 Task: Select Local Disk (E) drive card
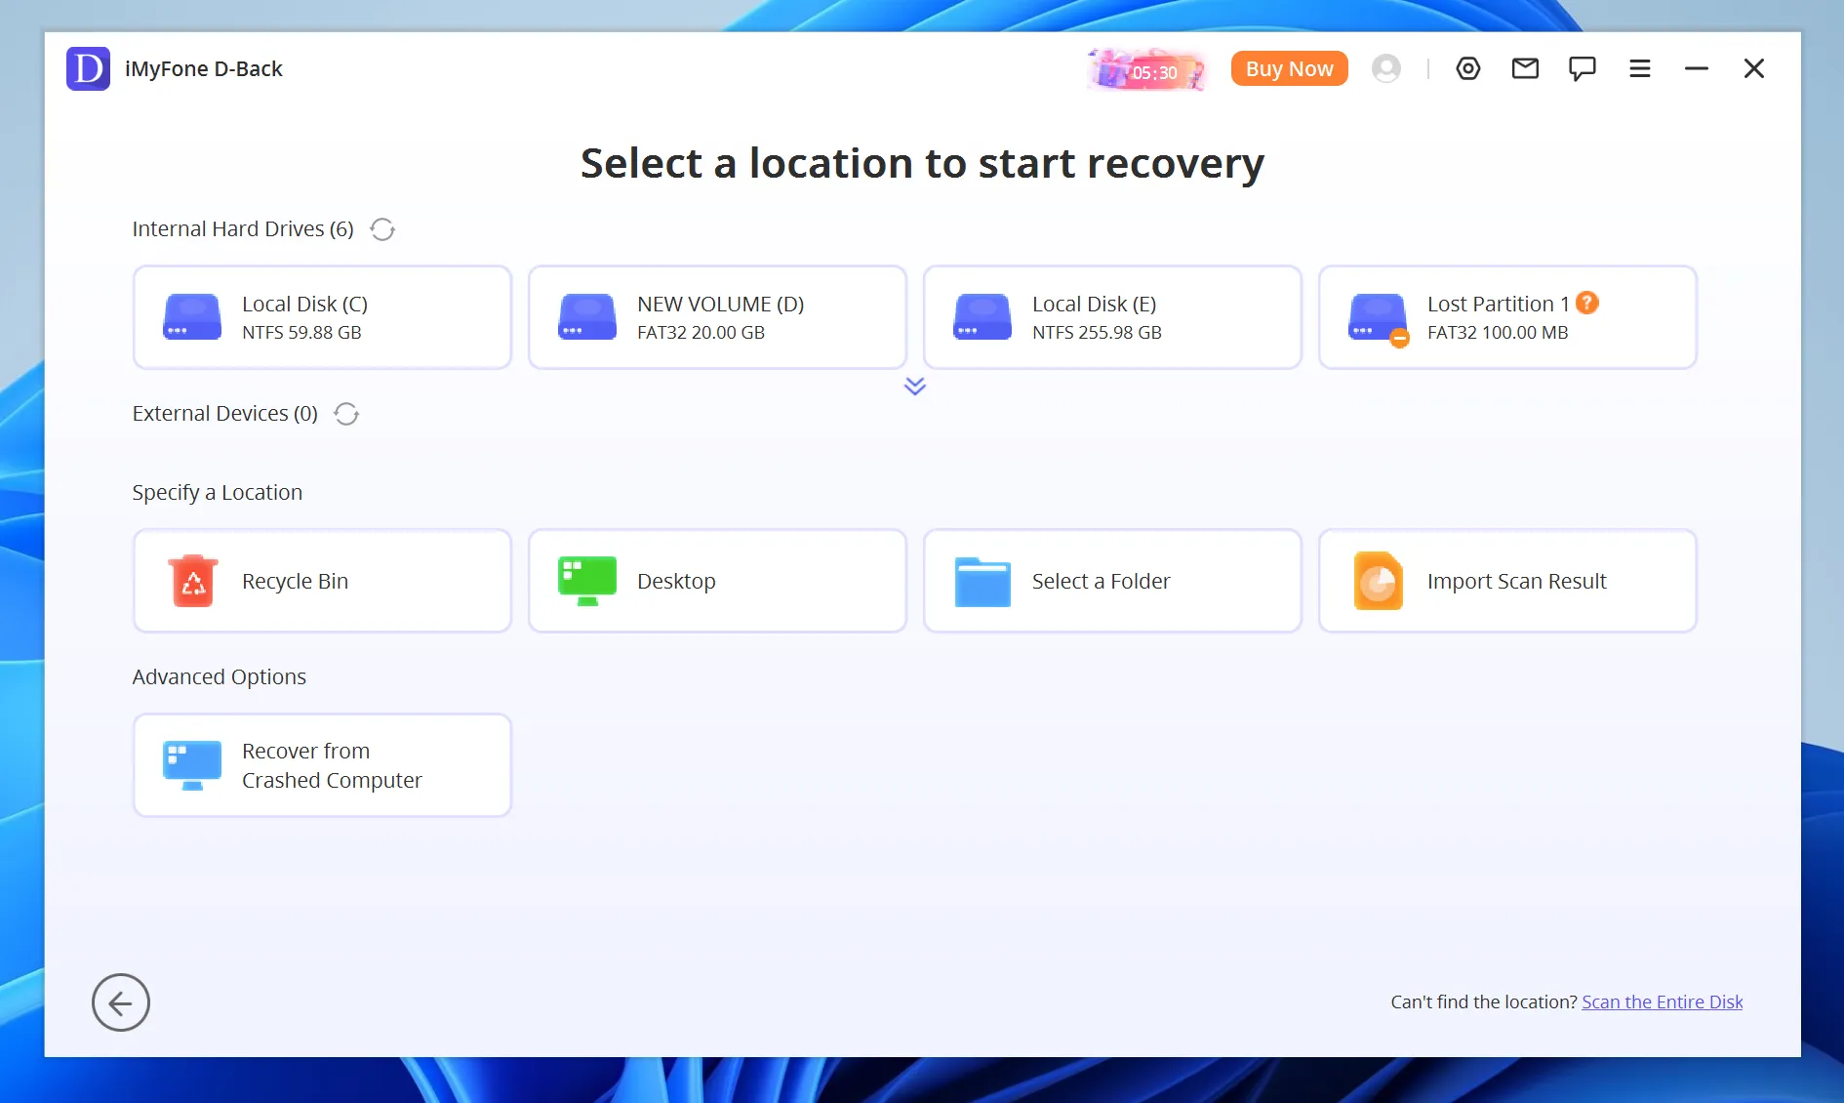tap(1112, 317)
